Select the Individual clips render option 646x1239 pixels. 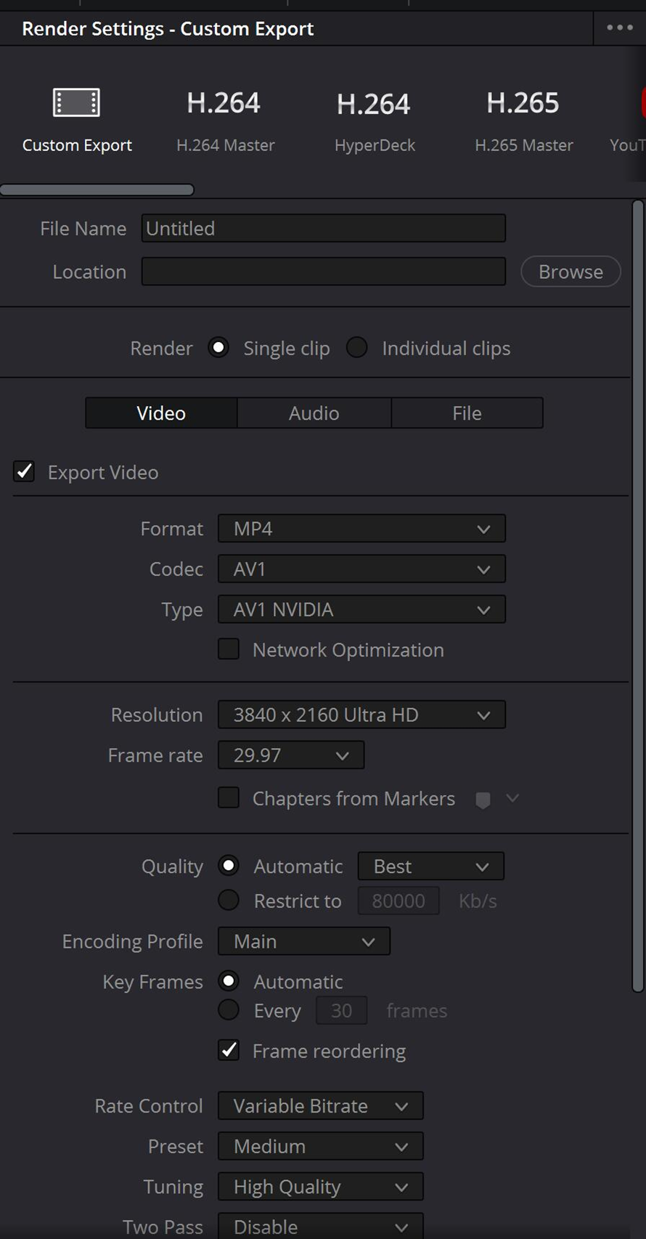tap(356, 348)
